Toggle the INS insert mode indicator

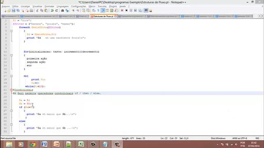click(x=257, y=138)
